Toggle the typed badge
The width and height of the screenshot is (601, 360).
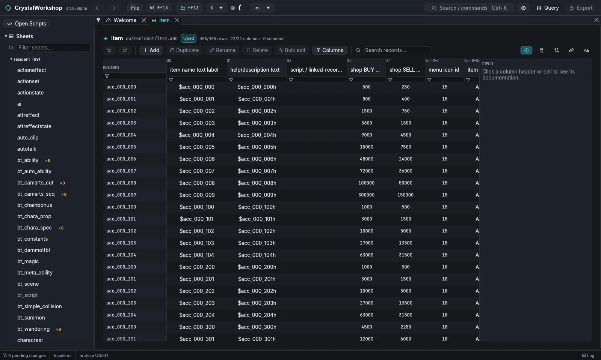189,38
